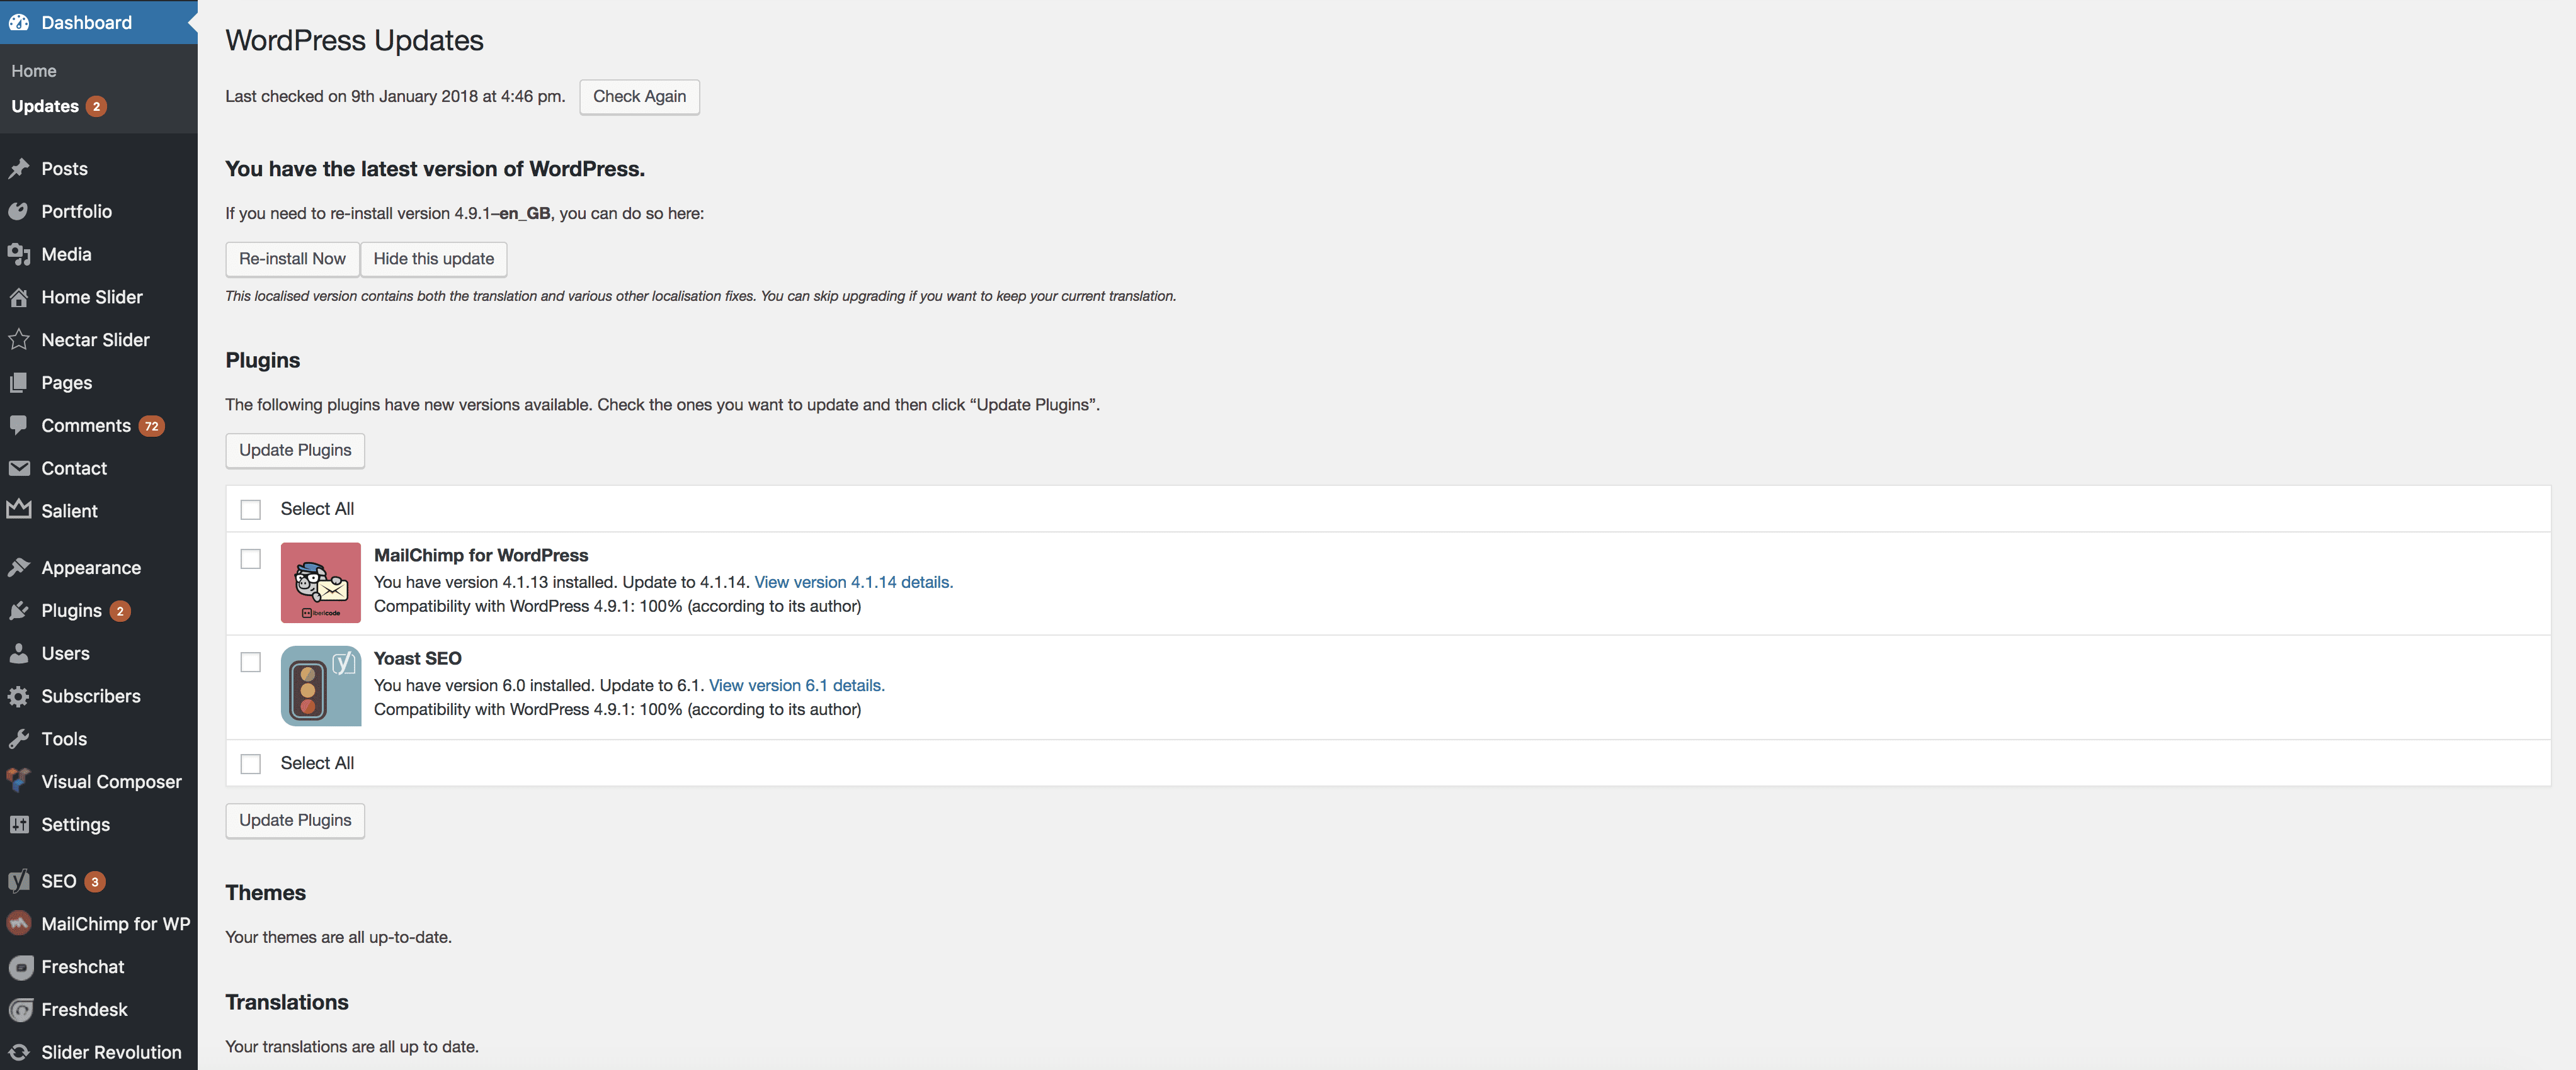Click the Comments 72 count badge
Viewport: 2576px width, 1070px height.
pos(151,425)
